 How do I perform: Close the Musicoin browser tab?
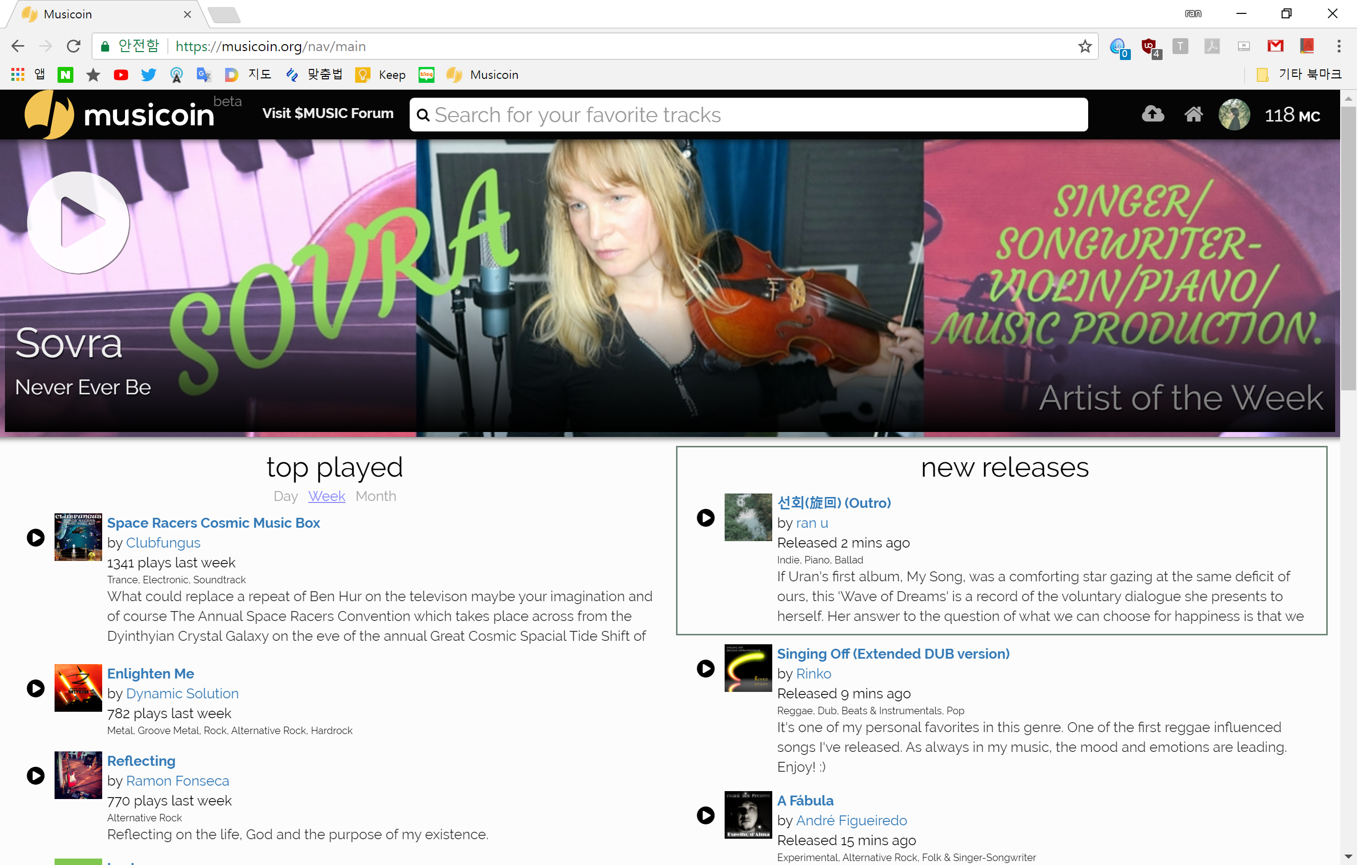coord(187,14)
